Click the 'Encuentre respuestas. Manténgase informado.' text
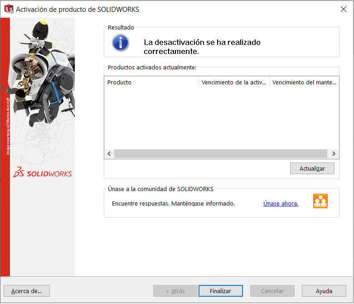The image size is (354, 304). [174, 203]
